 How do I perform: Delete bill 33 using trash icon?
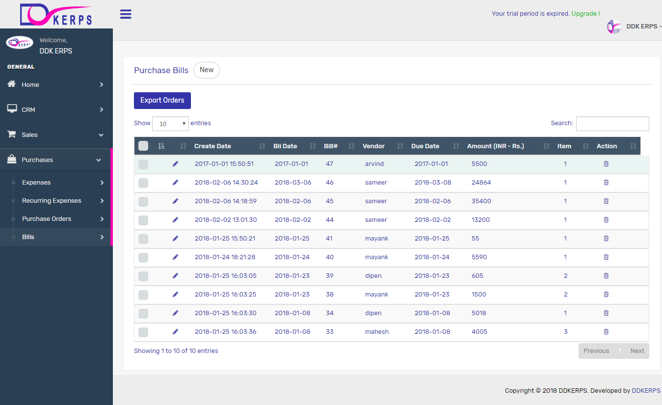(606, 332)
